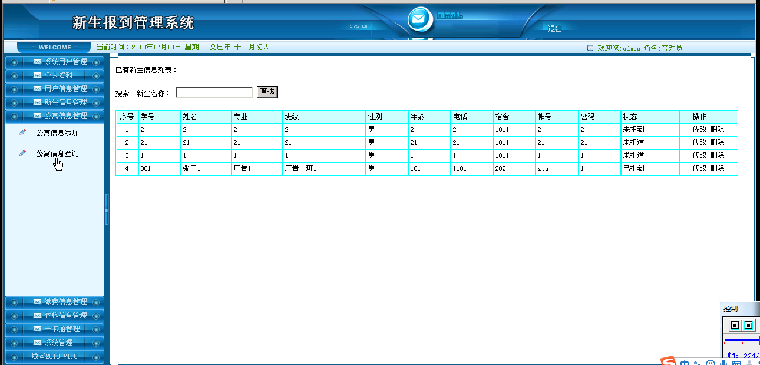Viewport: 760px width, 365px height.
Task: Stop recording in the 控制 window
Action: [x=748, y=325]
